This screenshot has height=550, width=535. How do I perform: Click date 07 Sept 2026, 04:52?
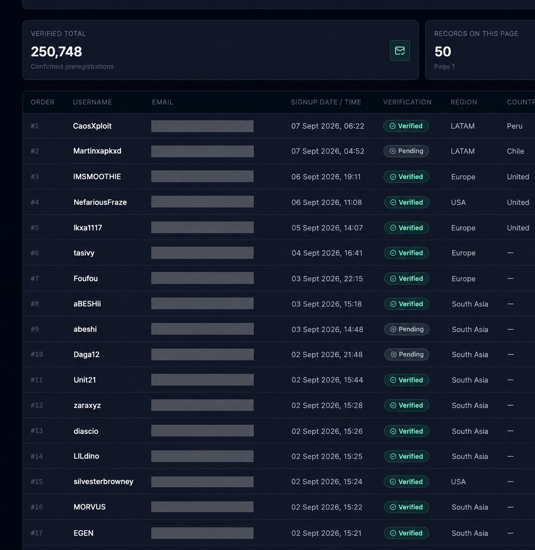pos(327,151)
